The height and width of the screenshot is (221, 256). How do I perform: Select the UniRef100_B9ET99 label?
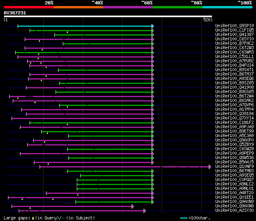pyautogui.click(x=234, y=131)
